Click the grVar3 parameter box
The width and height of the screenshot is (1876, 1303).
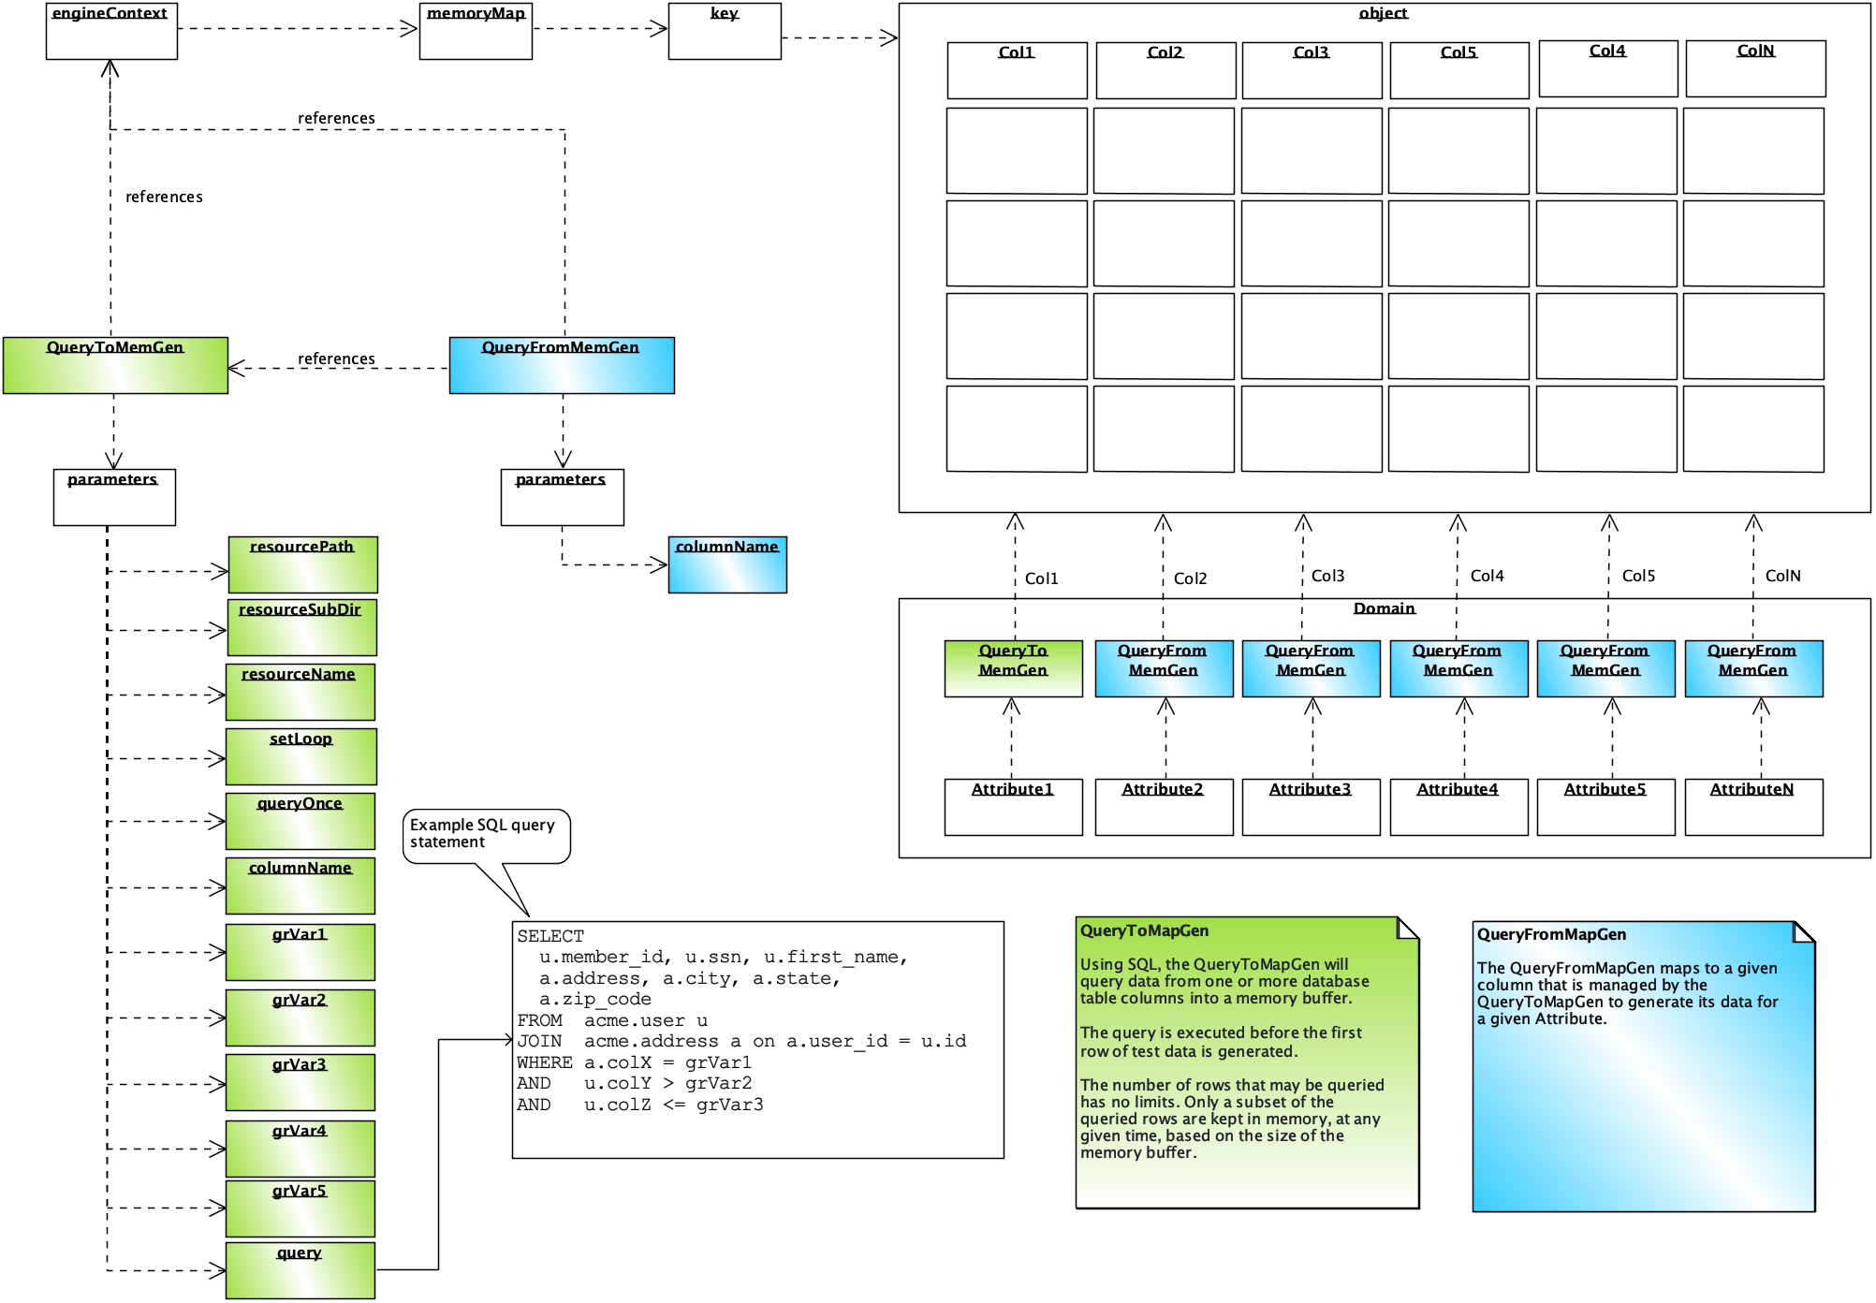pos(300,1083)
